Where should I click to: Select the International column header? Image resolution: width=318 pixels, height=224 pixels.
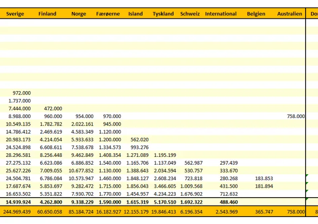click(x=221, y=14)
